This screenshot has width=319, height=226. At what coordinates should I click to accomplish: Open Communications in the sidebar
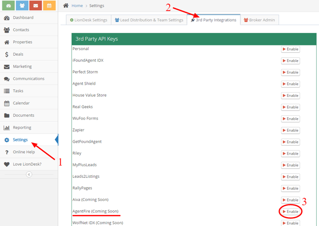(x=29, y=79)
